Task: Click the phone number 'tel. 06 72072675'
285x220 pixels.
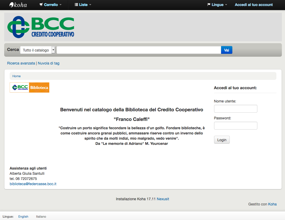Action: point(23,179)
